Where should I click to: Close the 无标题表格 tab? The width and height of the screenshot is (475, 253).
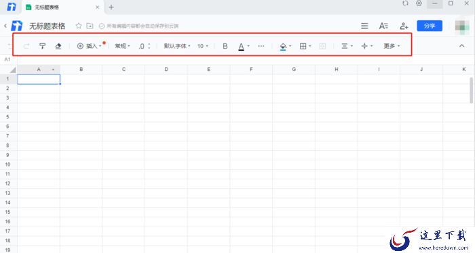coord(97,7)
